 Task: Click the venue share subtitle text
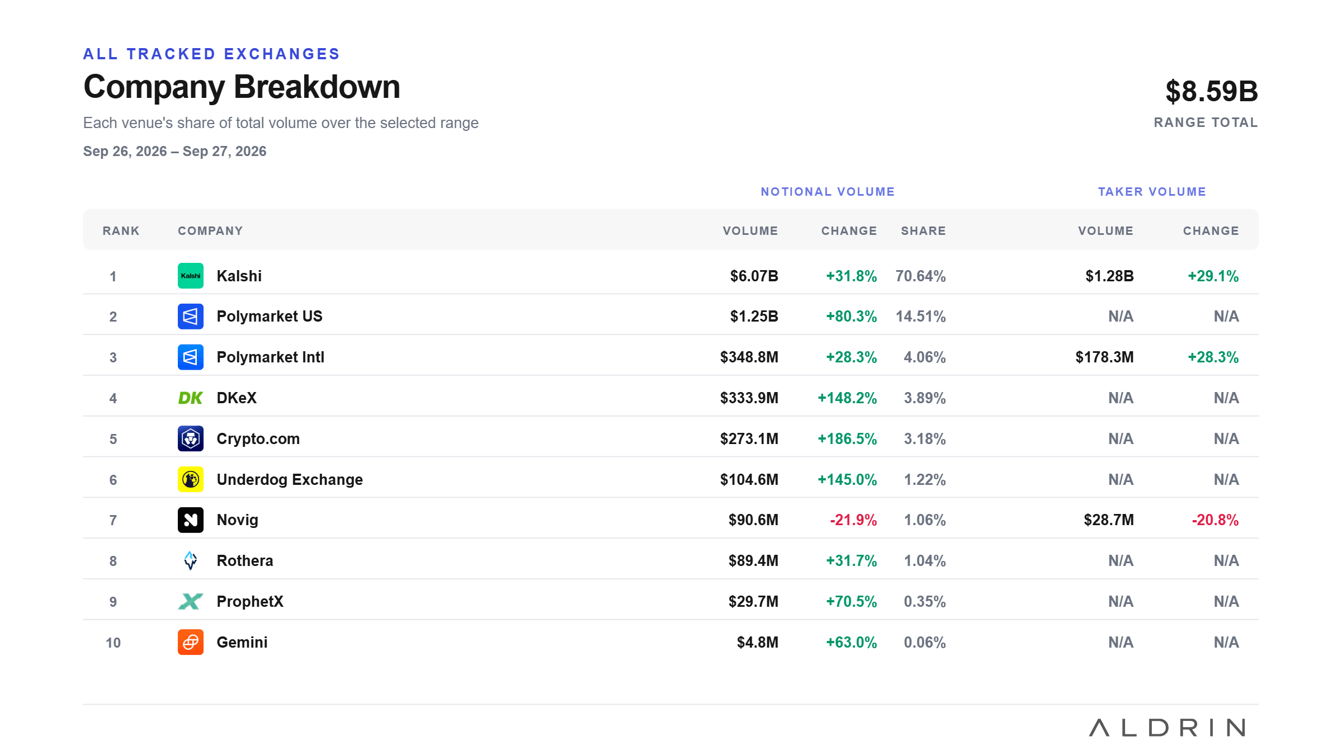click(281, 123)
